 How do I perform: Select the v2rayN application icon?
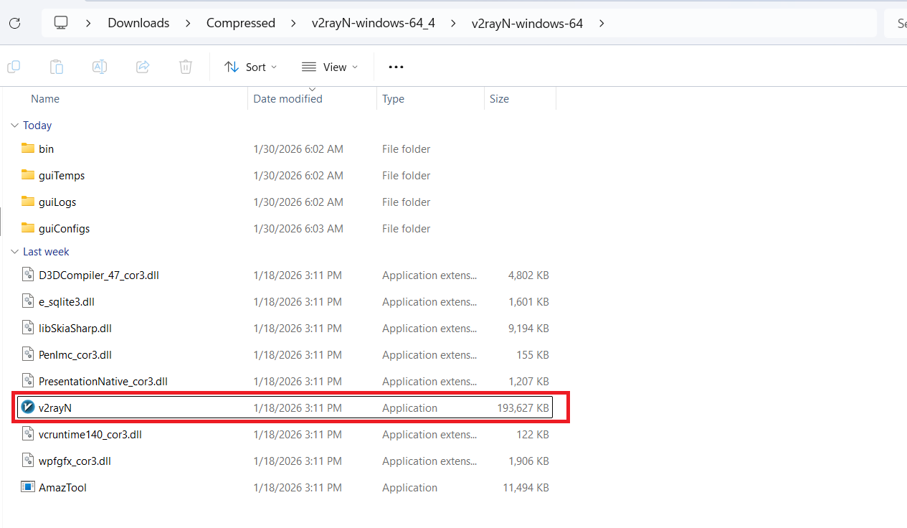pos(28,407)
